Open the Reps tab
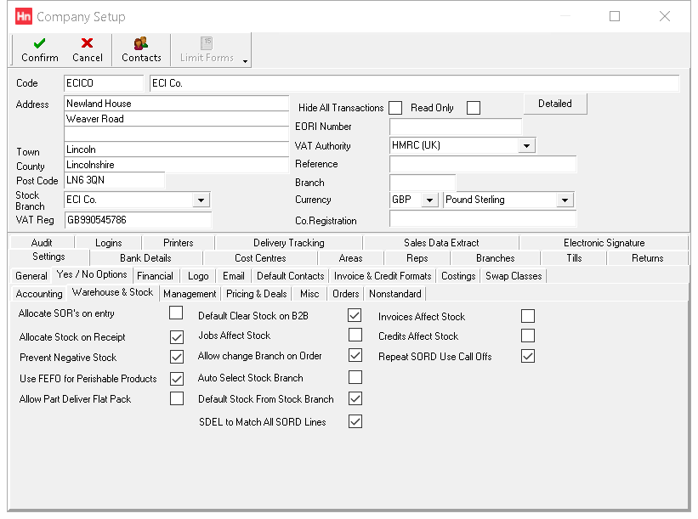698x519 pixels. click(417, 258)
